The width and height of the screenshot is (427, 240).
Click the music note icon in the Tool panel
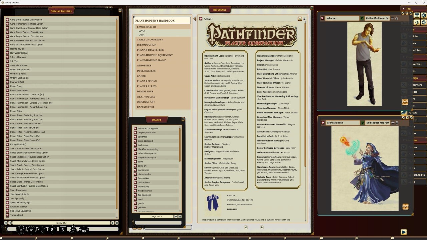417,23
